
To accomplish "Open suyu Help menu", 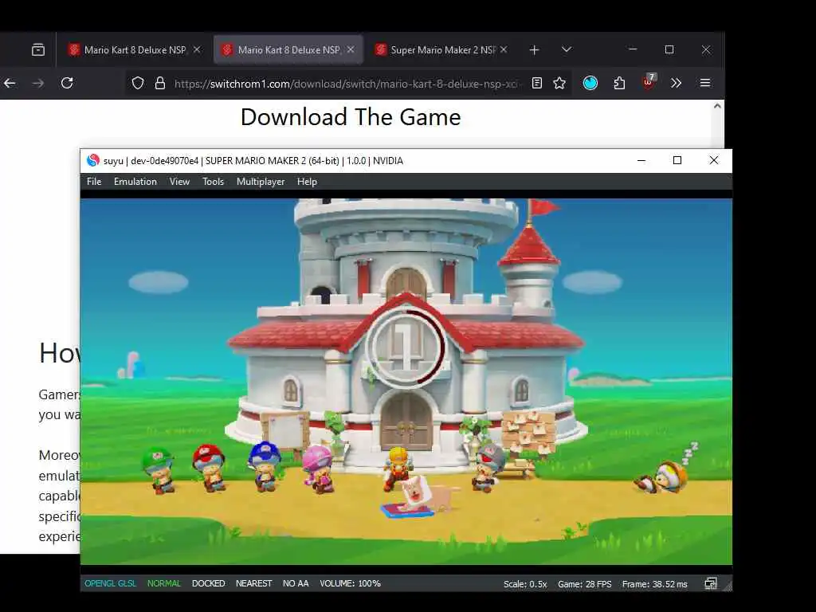I will [307, 182].
